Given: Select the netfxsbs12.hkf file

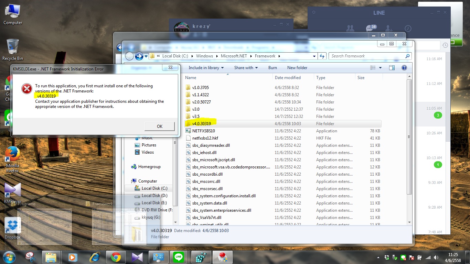Looking at the screenshot, I should (283, 138).
